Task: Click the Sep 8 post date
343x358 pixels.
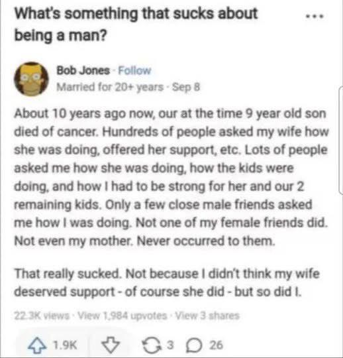Action: 186,87
